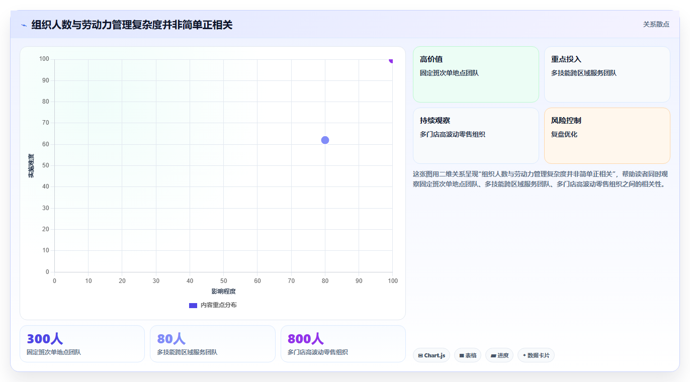The height and width of the screenshot is (382, 690).
Task: Click 复盘优化 in the 风险控制 card
Action: pyautogui.click(x=564, y=134)
